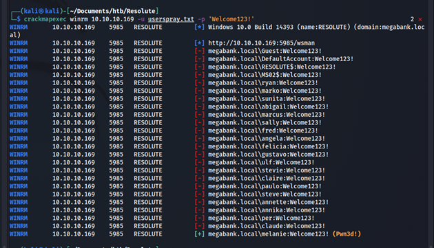Click the green [+] success marker
Image resolution: width=434 pixels, height=248 pixels.
tap(199, 234)
